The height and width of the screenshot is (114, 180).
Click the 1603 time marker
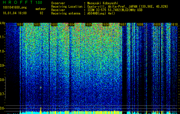click(54, 25)
